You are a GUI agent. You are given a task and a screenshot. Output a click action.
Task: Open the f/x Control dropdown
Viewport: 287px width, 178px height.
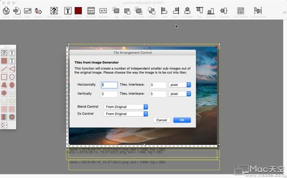[x=126, y=114]
